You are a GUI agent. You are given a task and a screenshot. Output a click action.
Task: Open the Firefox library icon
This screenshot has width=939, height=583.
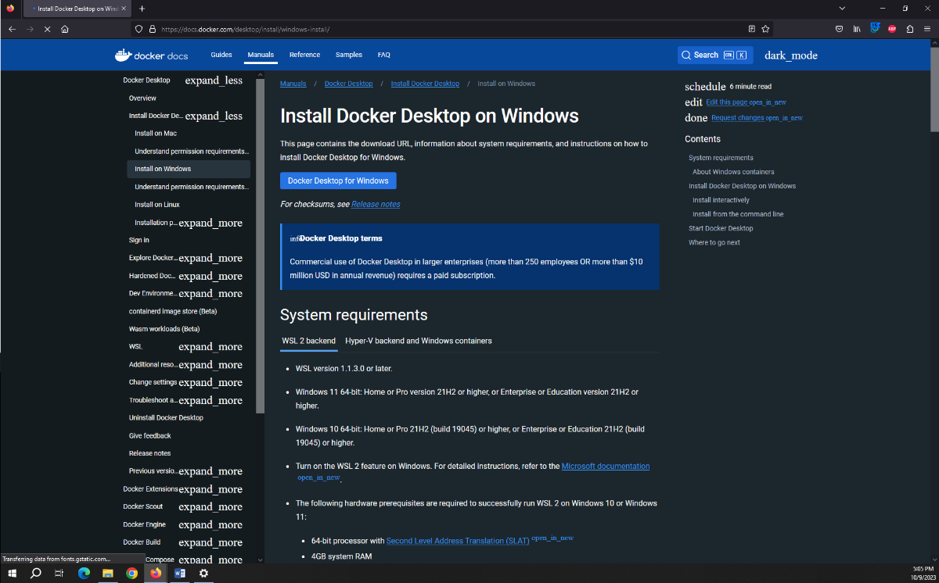857,29
